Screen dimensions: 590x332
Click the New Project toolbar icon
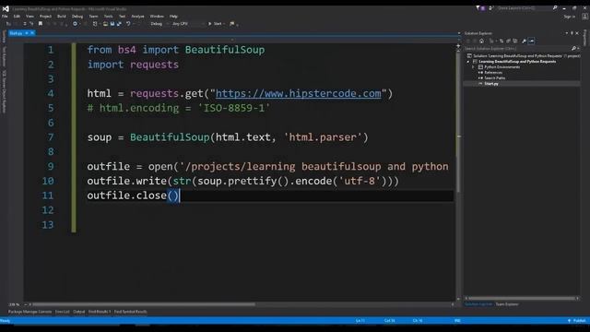click(95, 24)
